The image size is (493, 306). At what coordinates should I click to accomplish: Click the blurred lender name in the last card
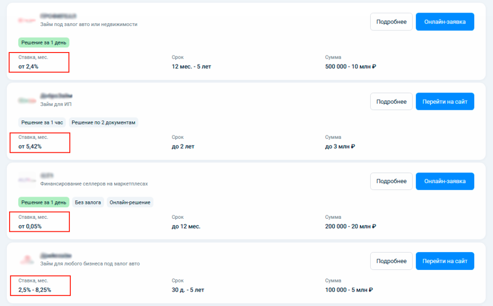(x=56, y=255)
